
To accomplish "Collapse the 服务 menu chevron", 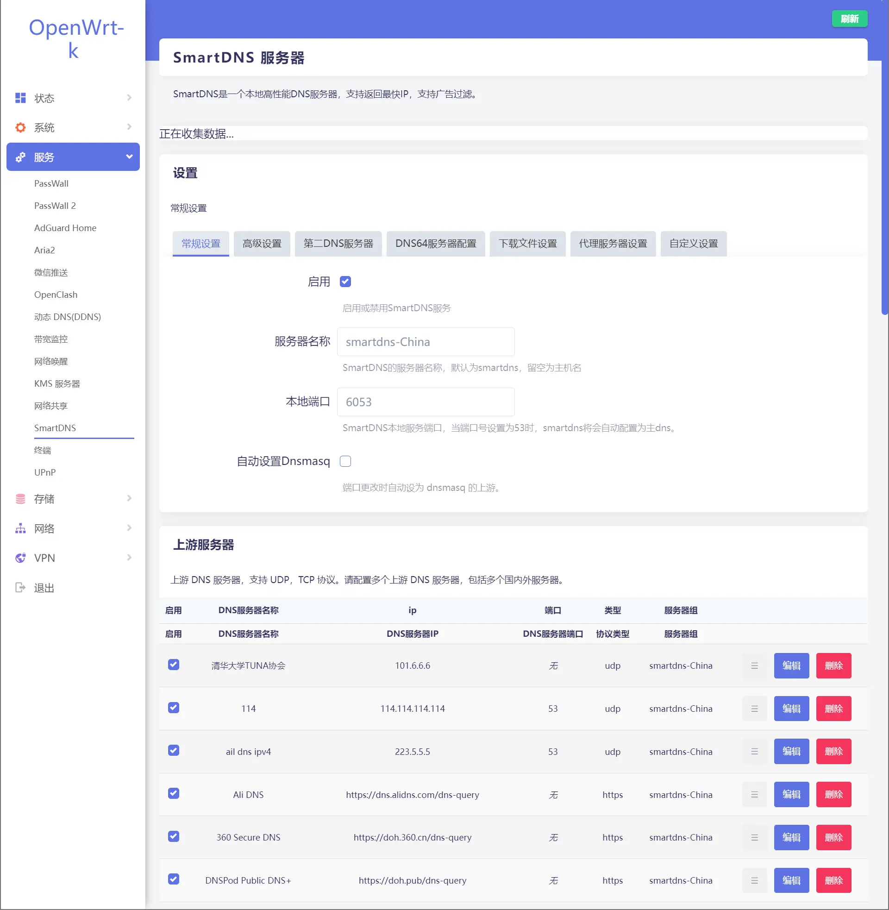I will pyautogui.click(x=129, y=157).
